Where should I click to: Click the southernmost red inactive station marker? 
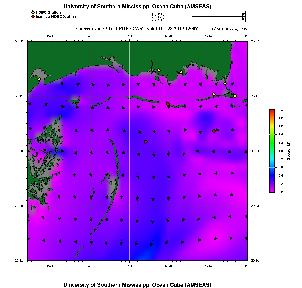click(146, 142)
